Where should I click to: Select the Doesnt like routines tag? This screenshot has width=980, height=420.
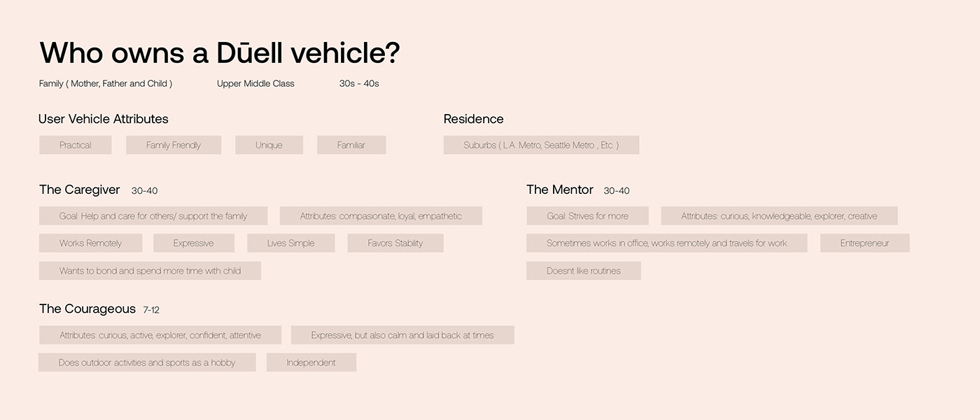click(584, 271)
